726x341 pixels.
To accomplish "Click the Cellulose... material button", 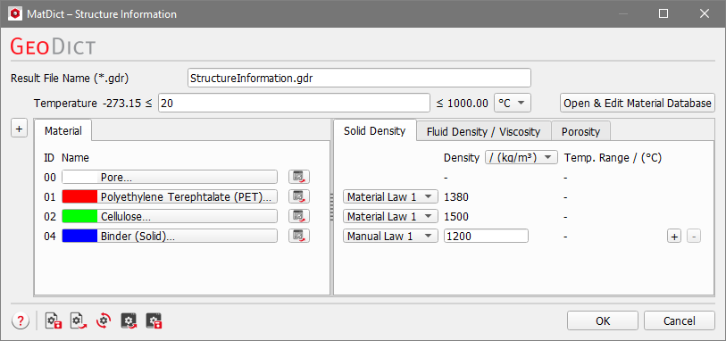I will (170, 216).
